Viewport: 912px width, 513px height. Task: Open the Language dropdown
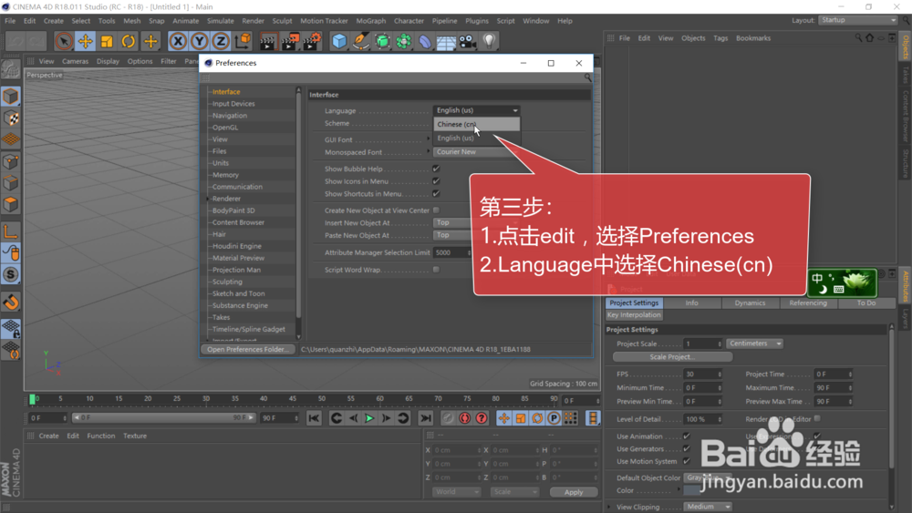476,110
